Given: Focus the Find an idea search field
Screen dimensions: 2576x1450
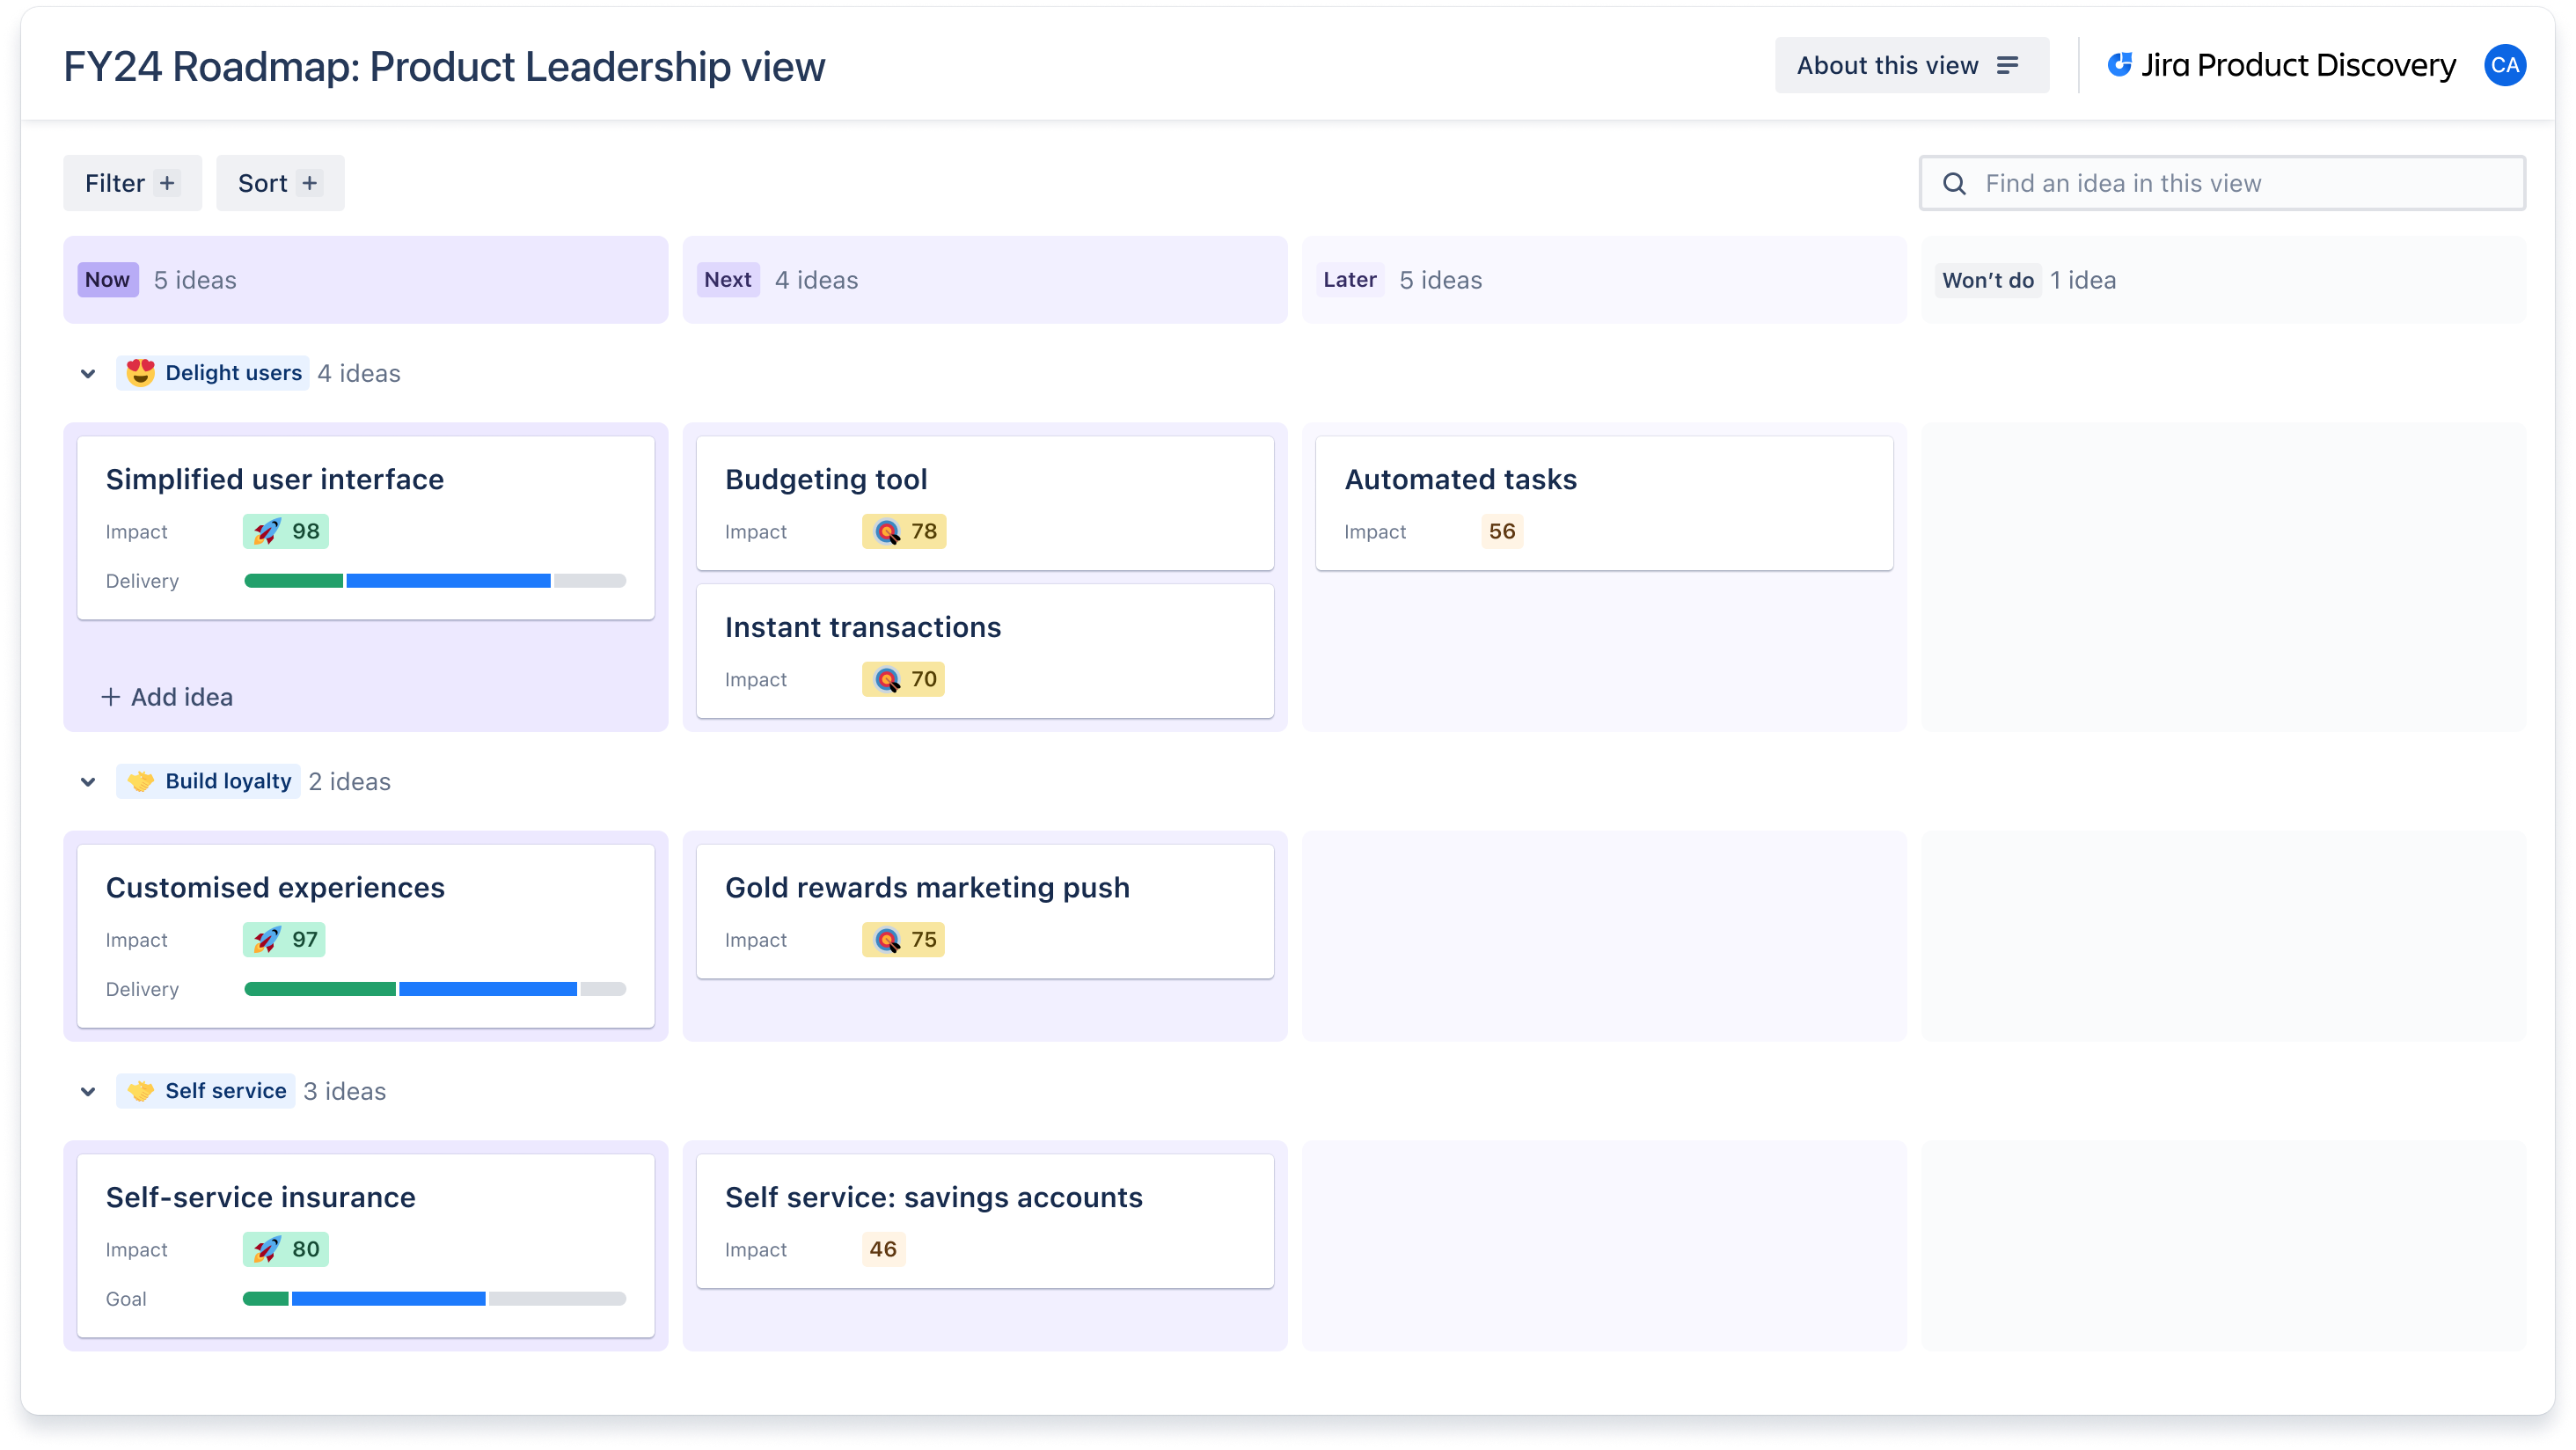Looking at the screenshot, I should point(2222,183).
